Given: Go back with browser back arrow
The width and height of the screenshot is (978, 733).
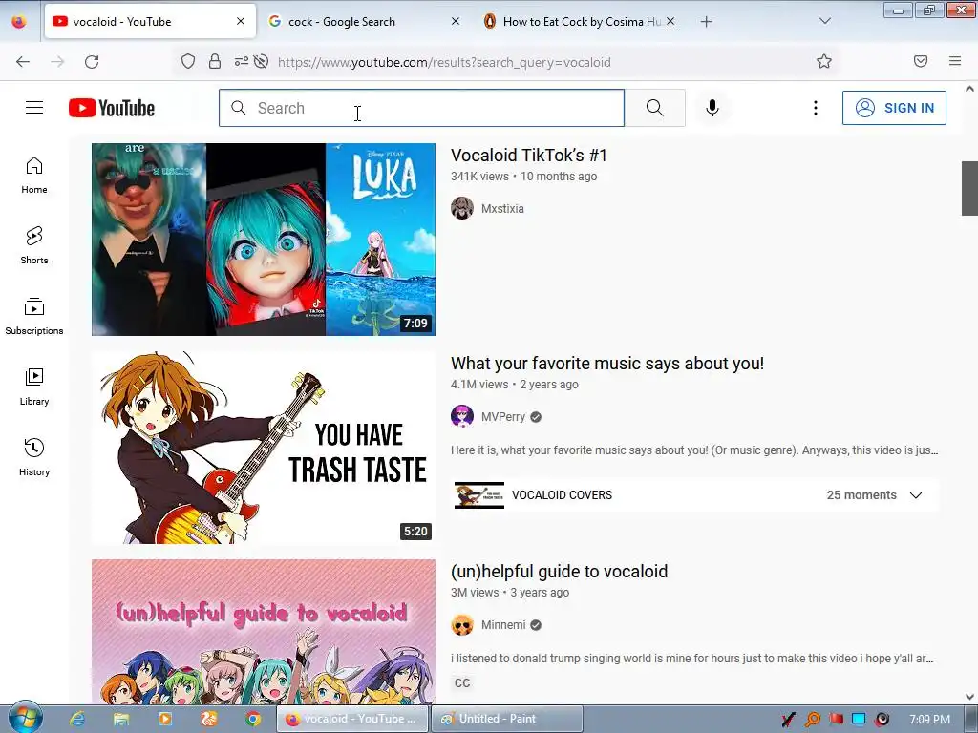Looking at the screenshot, I should (23, 62).
